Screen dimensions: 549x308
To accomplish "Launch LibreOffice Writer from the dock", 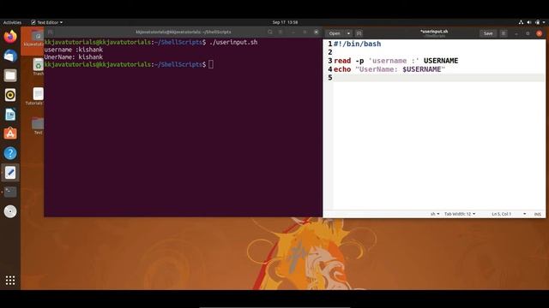I will click(x=10, y=115).
